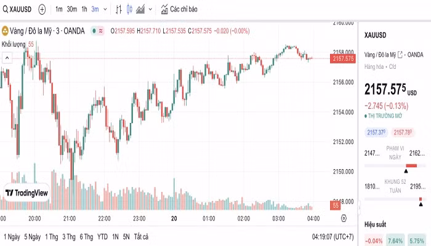Open external link icon beside 'Vàng / Đô la Mỹ'
This screenshot has width=431, height=246.
pyautogui.click(x=400, y=55)
